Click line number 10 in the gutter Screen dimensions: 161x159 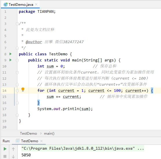click(4, 66)
